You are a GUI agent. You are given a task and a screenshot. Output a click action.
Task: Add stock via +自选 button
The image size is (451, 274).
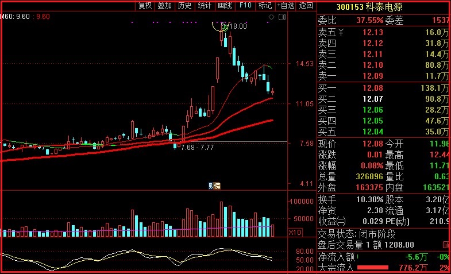click(286, 6)
